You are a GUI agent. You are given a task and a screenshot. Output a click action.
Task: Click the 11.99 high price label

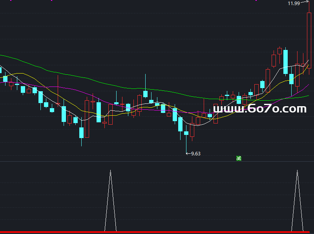pyautogui.click(x=294, y=4)
